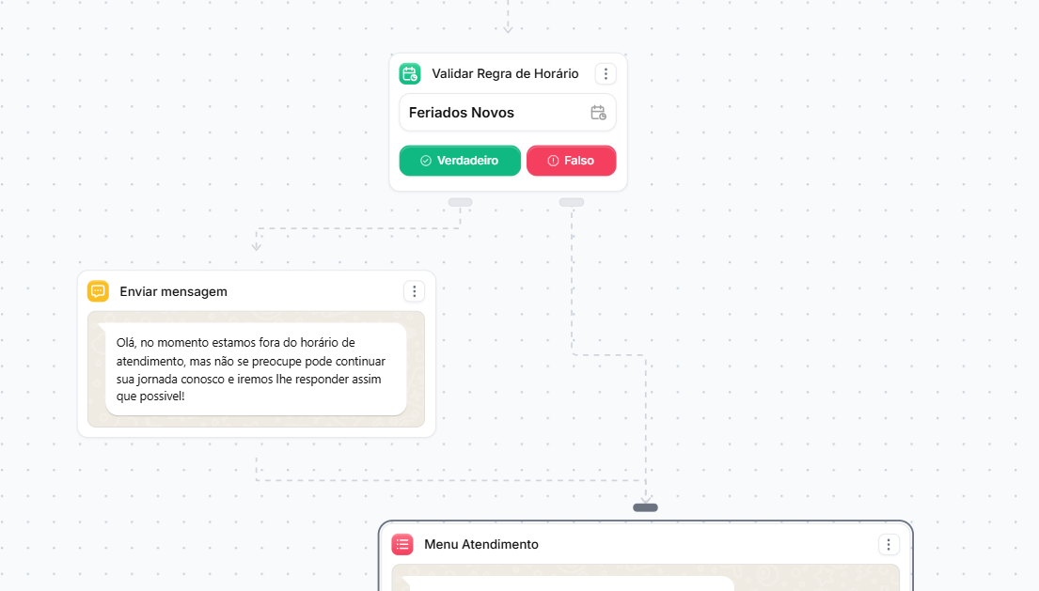Select the Menu Atendimento node title
The width and height of the screenshot is (1039, 591).
[481, 545]
